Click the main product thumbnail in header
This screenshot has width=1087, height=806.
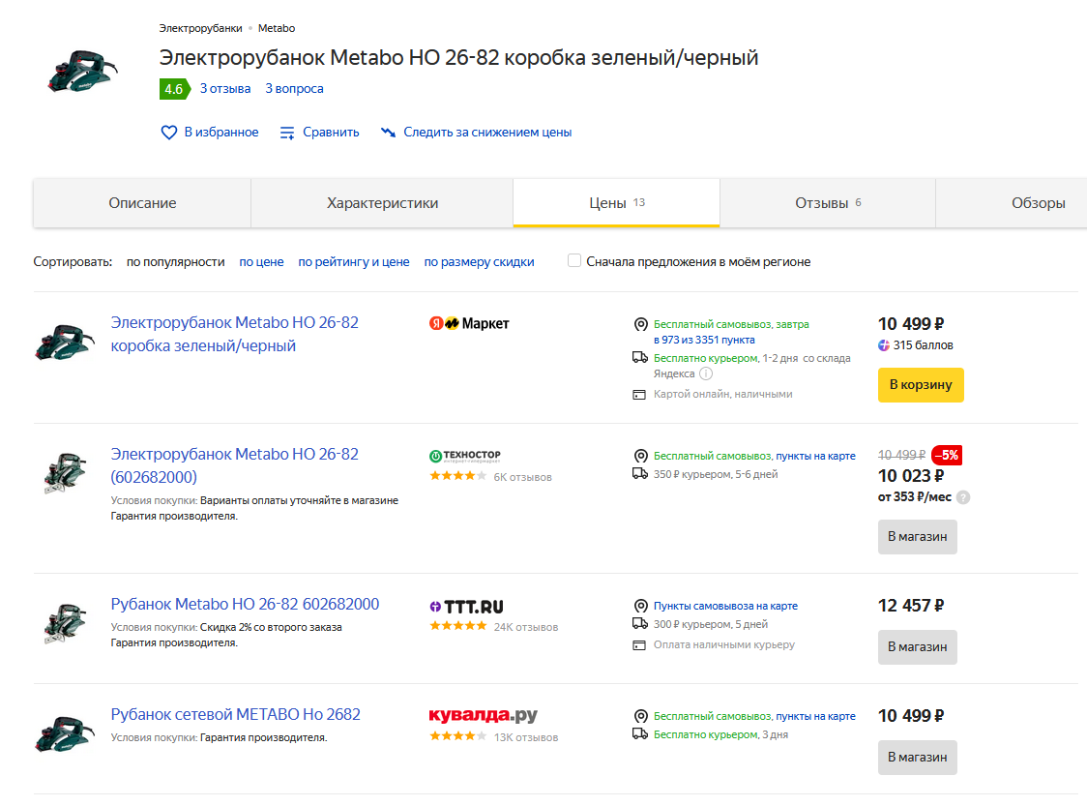(80, 71)
